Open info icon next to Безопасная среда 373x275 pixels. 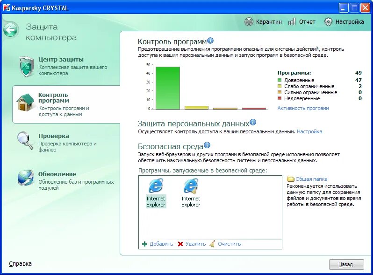click(x=207, y=145)
